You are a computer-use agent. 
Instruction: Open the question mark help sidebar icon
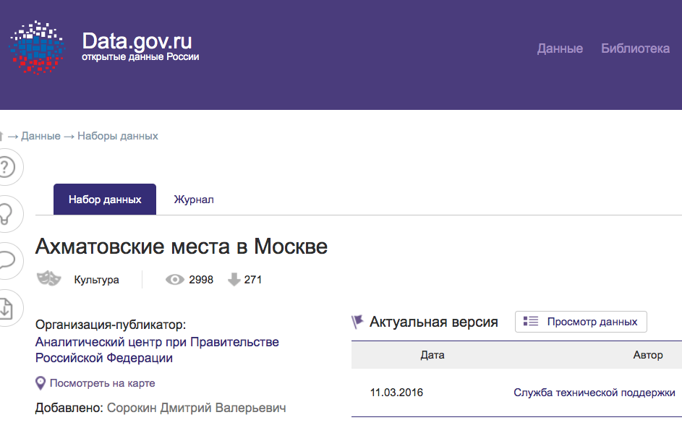[7, 167]
